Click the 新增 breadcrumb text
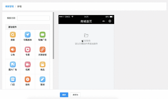The height and width of the screenshot is (99, 168). pyautogui.click(x=19, y=6)
